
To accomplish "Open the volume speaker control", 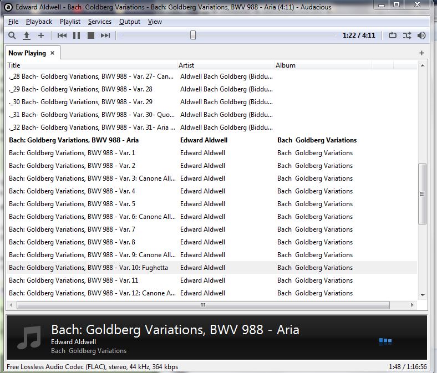I will tap(421, 35).
